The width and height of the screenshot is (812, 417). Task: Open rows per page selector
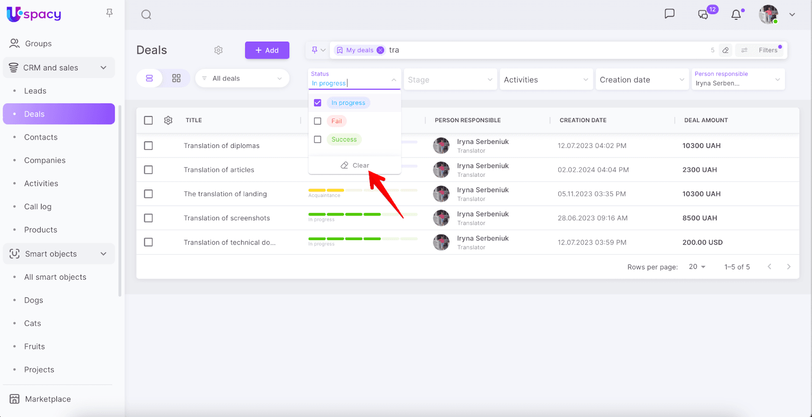(697, 267)
